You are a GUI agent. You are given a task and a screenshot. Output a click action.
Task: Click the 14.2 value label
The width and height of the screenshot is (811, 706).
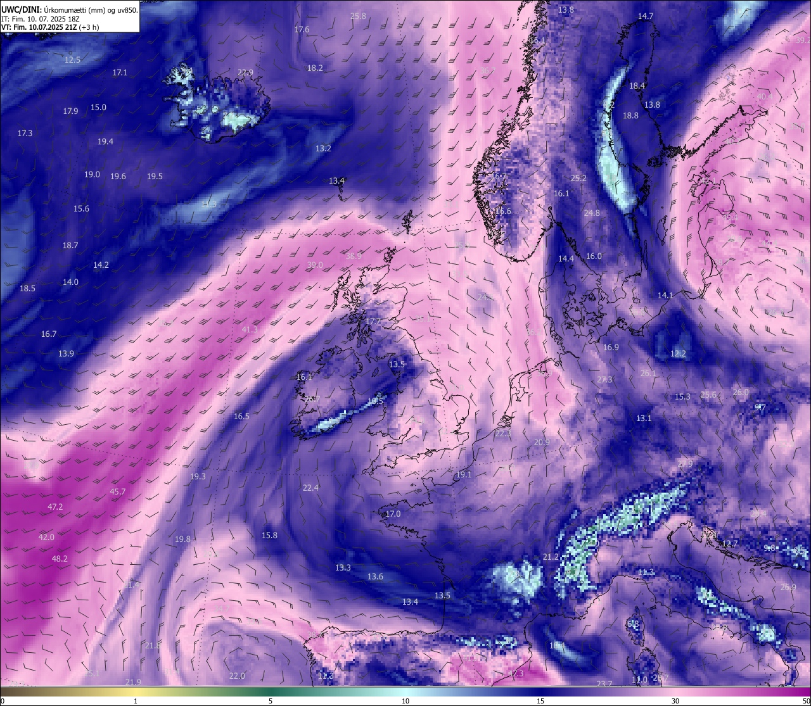[x=101, y=265]
